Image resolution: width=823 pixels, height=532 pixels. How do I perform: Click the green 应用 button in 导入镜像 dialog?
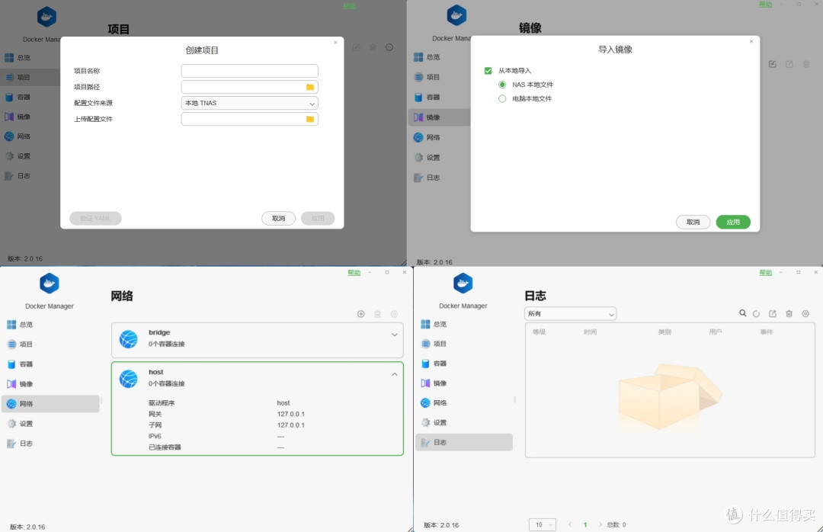pyautogui.click(x=733, y=222)
